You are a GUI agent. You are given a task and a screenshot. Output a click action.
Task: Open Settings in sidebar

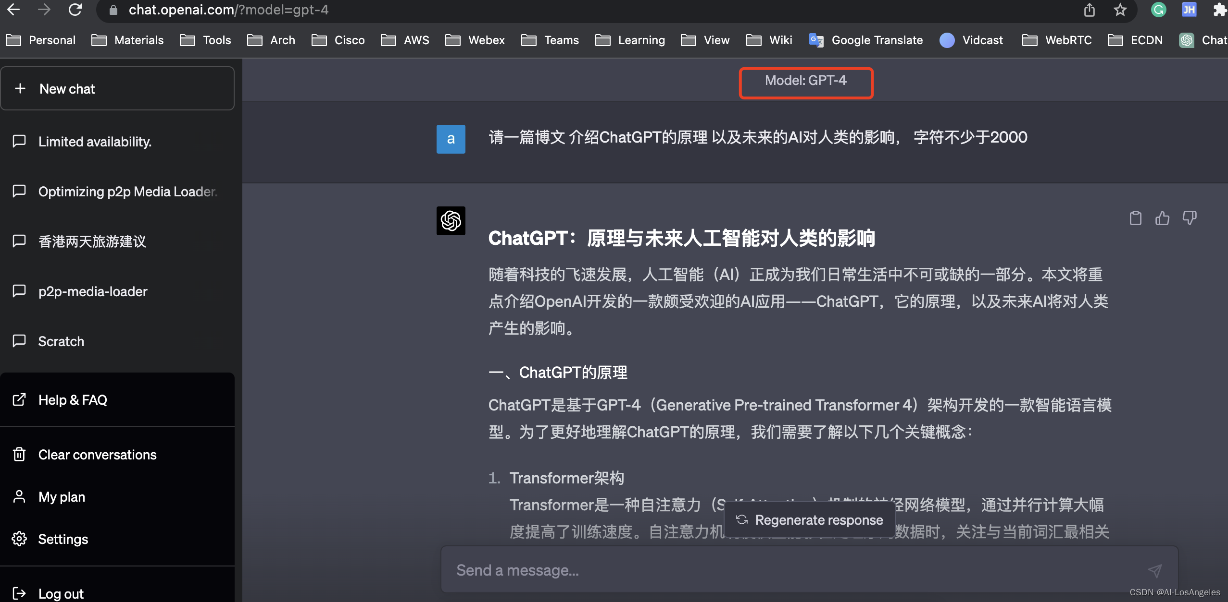point(117,539)
